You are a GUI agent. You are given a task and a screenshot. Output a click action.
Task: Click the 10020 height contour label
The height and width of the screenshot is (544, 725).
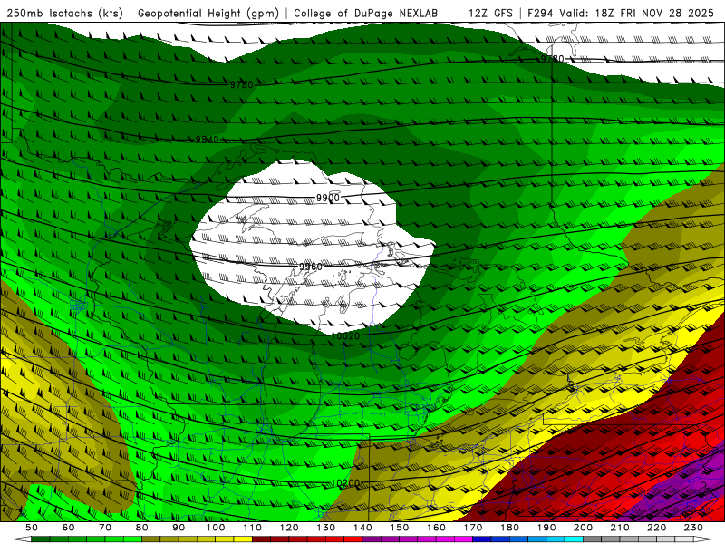pyautogui.click(x=345, y=336)
